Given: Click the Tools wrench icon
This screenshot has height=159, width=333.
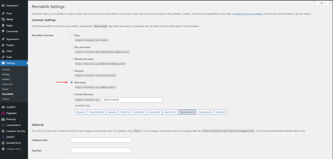Looking at the screenshot, I should (3, 57).
